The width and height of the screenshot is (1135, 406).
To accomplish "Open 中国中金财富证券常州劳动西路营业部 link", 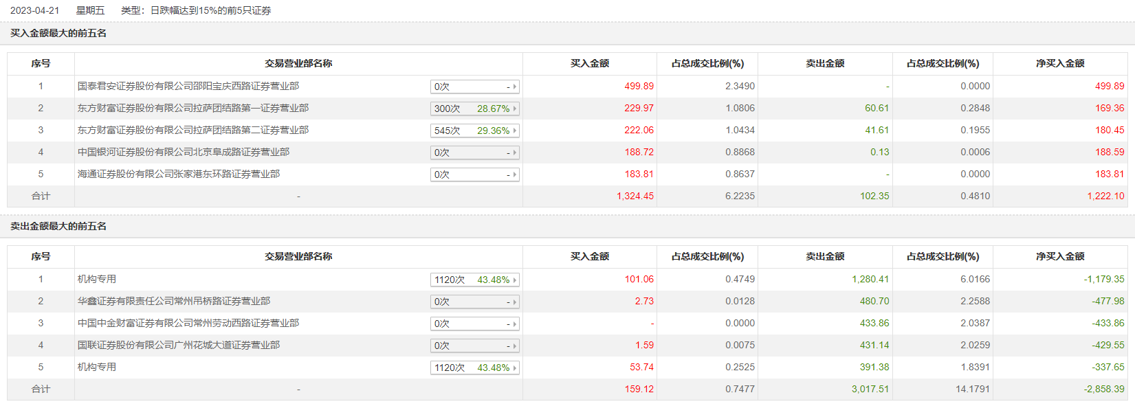I will pyautogui.click(x=188, y=323).
